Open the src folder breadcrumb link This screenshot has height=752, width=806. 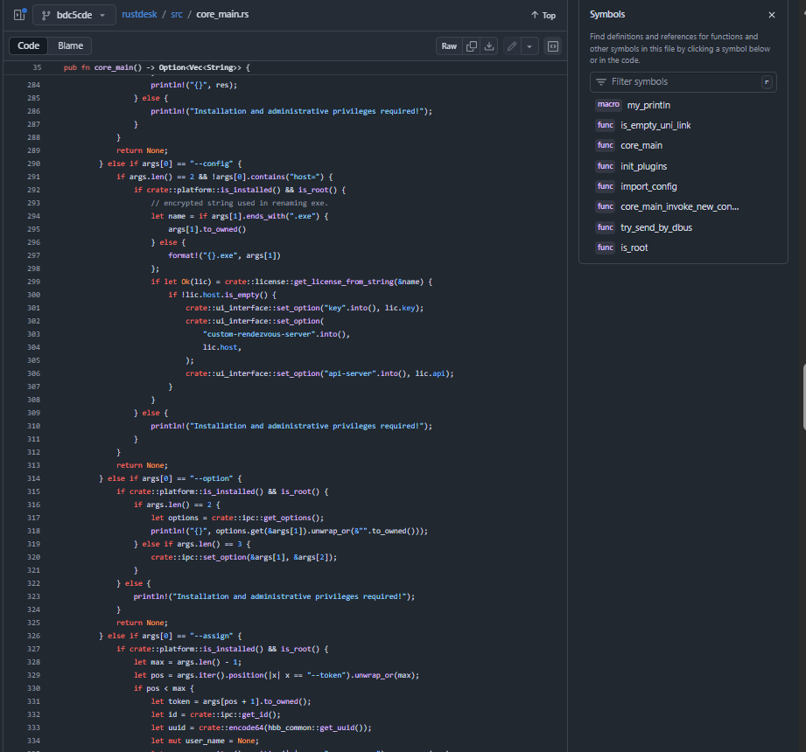[x=176, y=14]
